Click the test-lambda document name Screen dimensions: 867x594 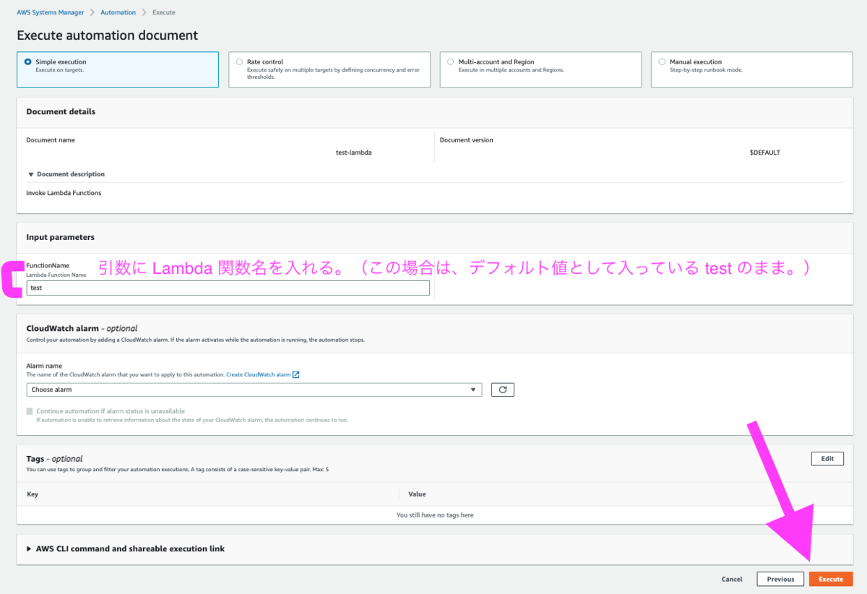(x=354, y=152)
